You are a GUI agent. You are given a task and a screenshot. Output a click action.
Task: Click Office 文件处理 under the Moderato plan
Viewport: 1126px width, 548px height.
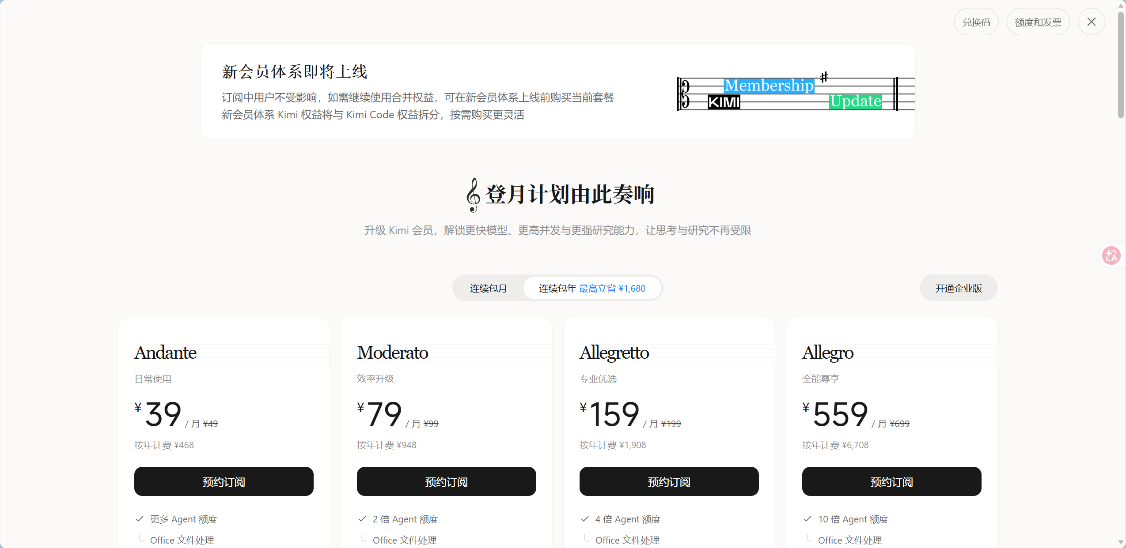click(x=405, y=540)
